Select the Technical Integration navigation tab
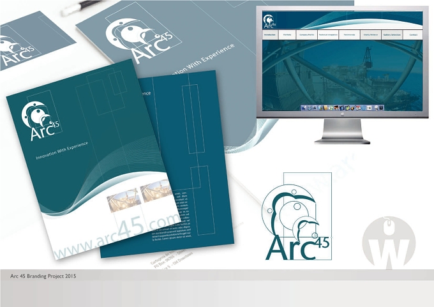Viewport: 434px width, 307px height. coord(328,35)
